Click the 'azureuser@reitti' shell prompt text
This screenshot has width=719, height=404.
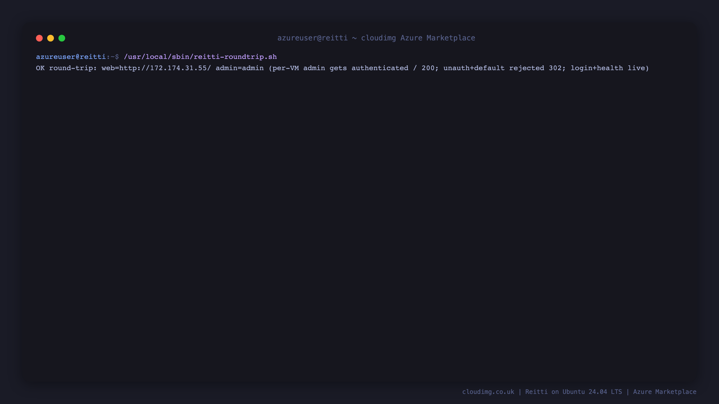[71, 57]
